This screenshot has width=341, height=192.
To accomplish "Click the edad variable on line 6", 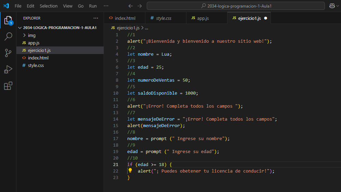I will (x=143, y=67).
